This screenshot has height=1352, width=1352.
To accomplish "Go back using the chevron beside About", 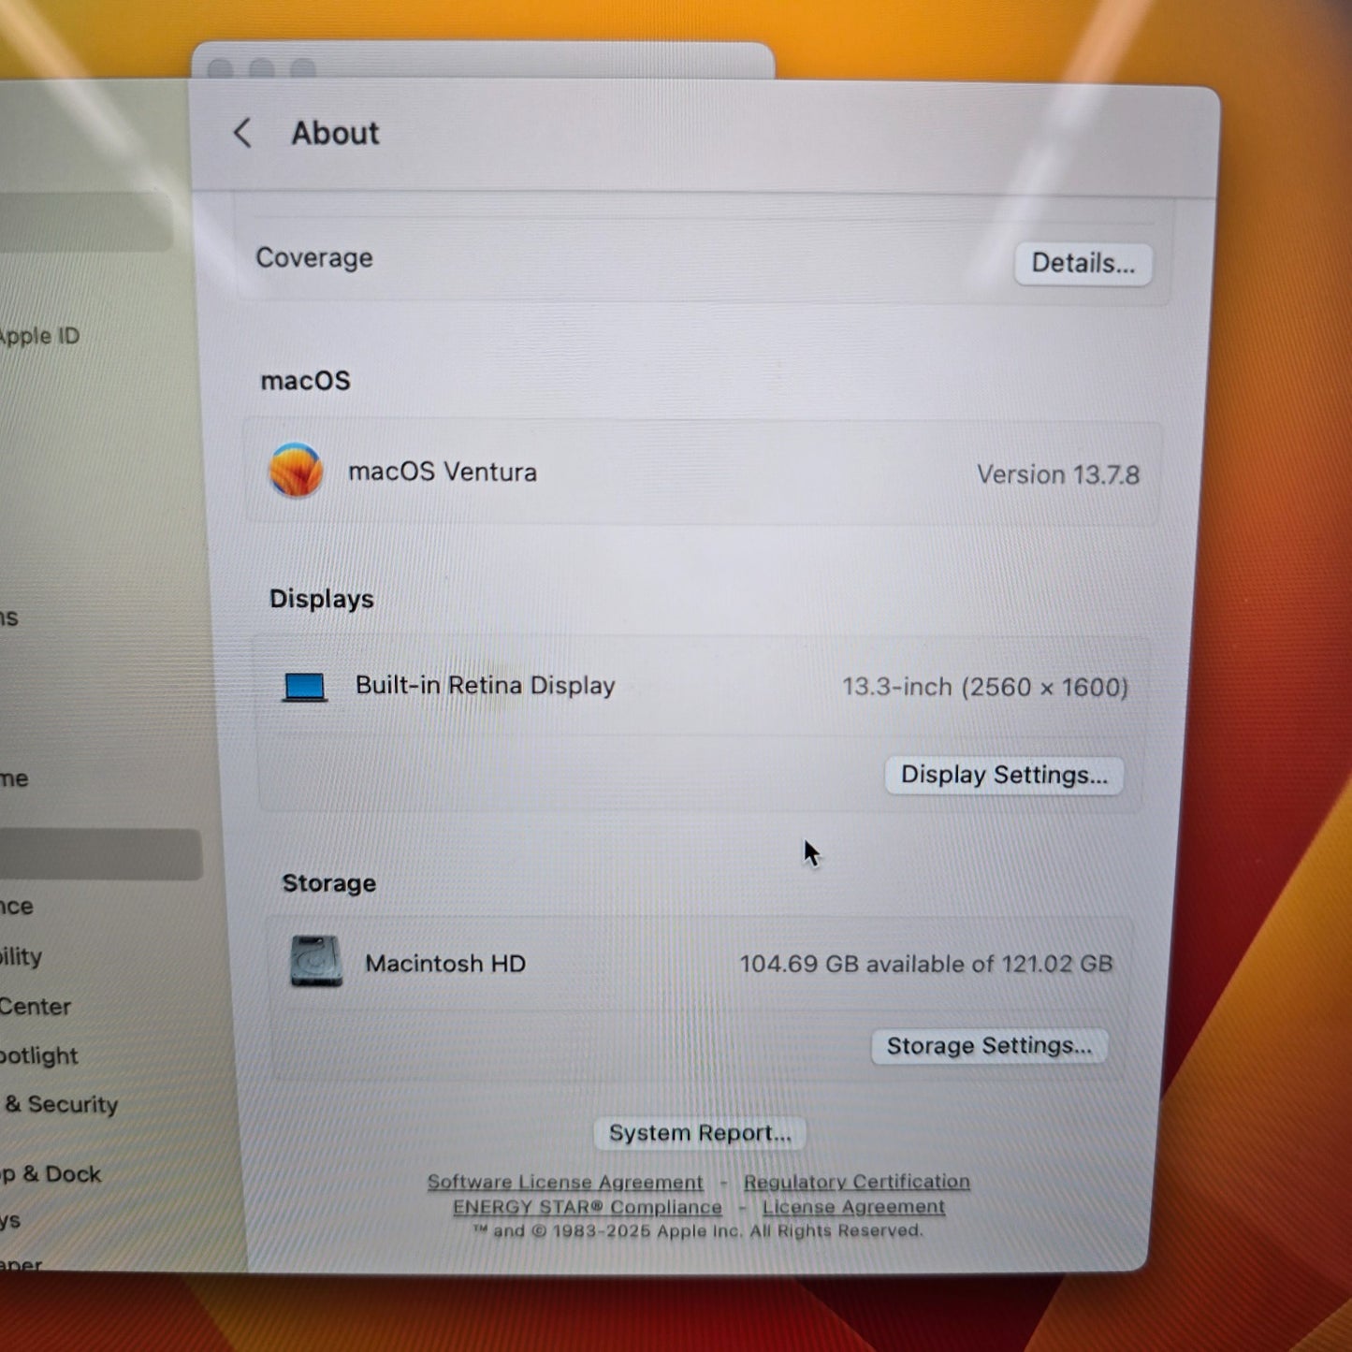I will (x=242, y=133).
